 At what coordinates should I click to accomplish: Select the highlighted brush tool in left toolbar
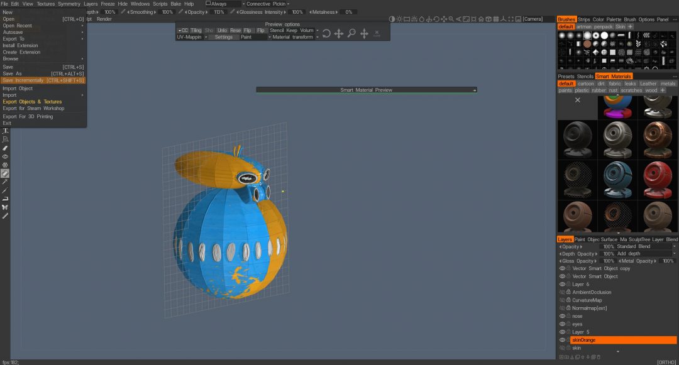pyautogui.click(x=5, y=173)
